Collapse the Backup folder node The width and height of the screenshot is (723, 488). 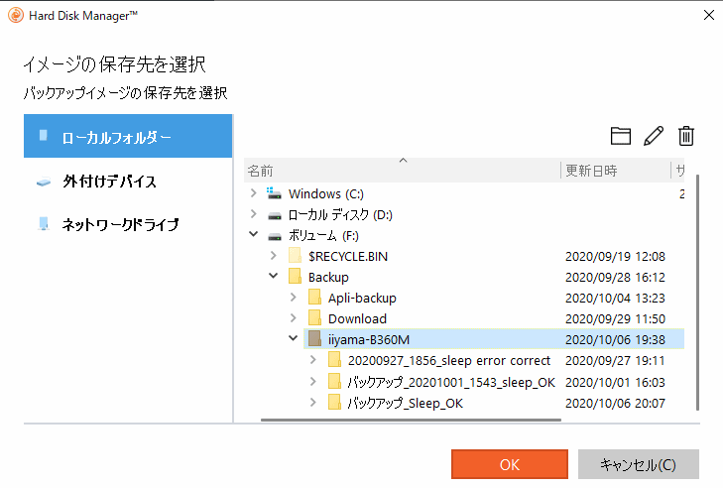point(274,277)
